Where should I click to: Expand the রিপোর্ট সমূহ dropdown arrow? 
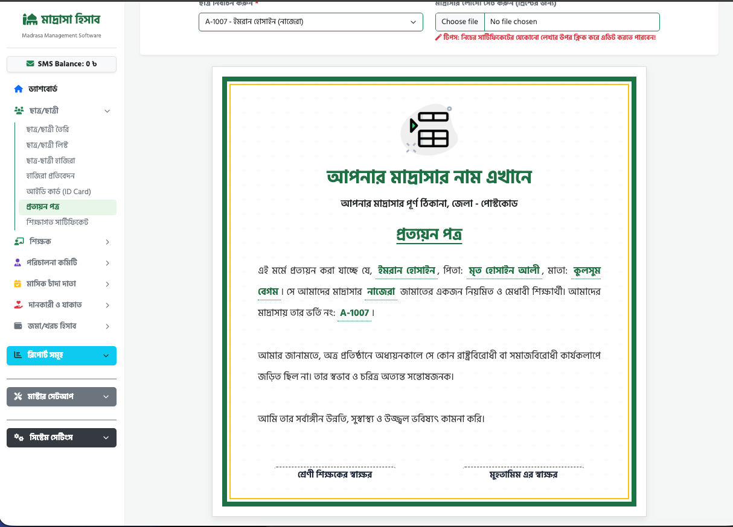click(x=106, y=356)
